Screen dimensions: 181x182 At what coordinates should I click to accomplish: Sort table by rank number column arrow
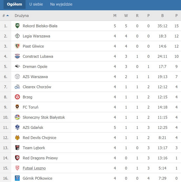7,16
